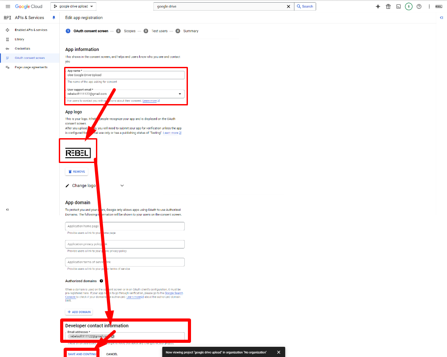Clear the search field with X icon

click(289, 6)
